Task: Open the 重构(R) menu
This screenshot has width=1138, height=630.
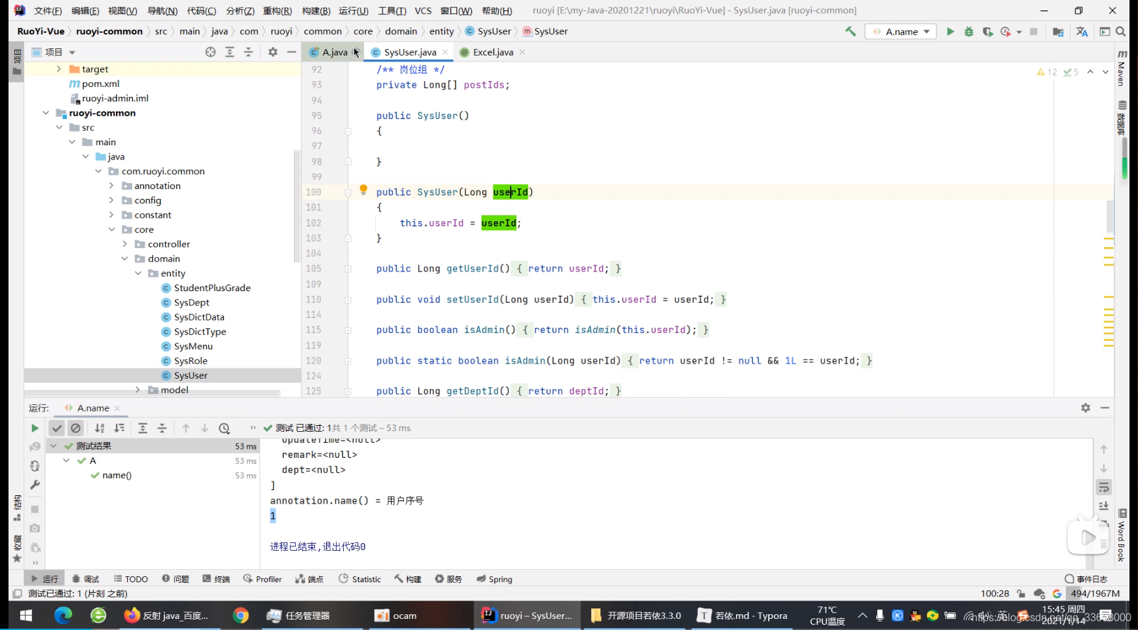Action: (x=277, y=10)
